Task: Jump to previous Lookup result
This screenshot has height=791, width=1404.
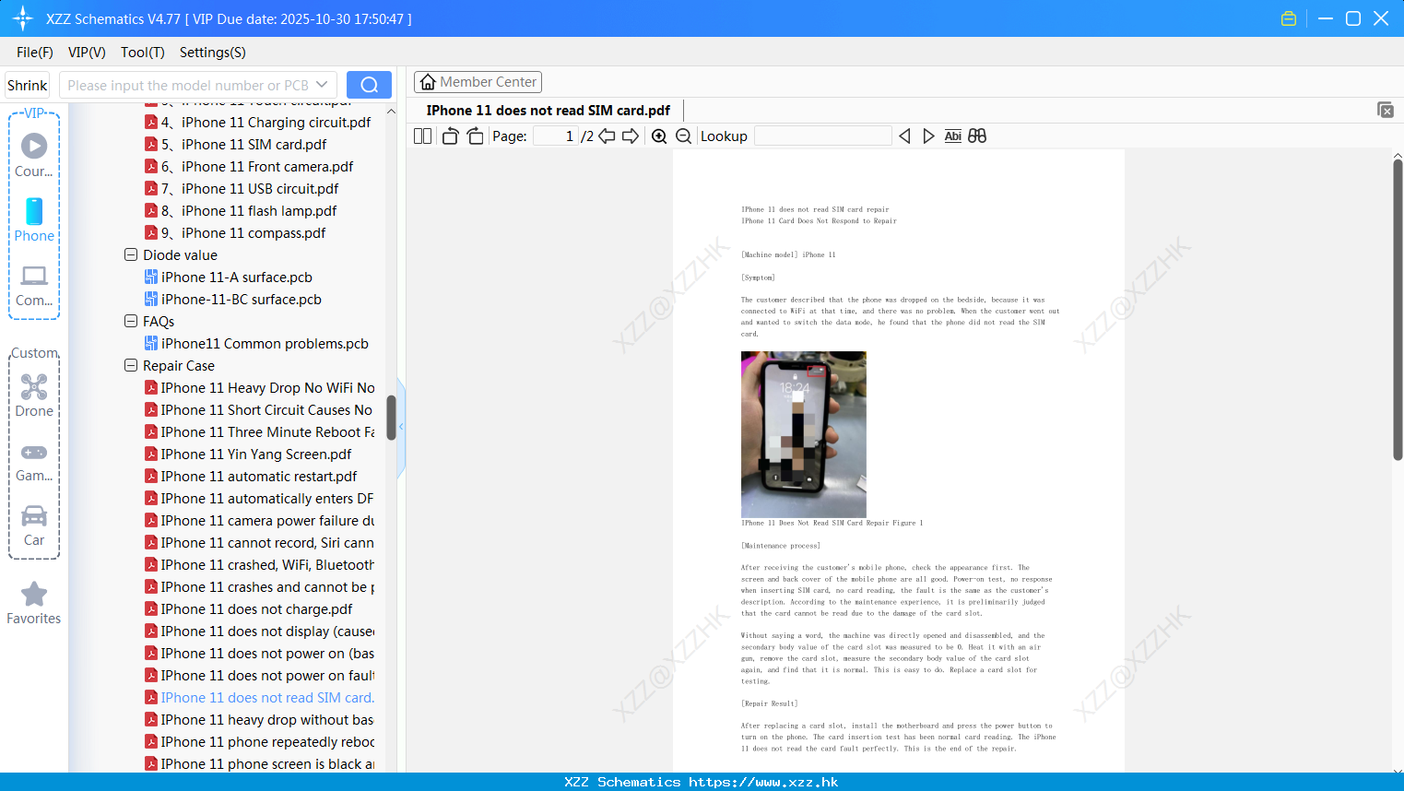Action: click(x=904, y=136)
